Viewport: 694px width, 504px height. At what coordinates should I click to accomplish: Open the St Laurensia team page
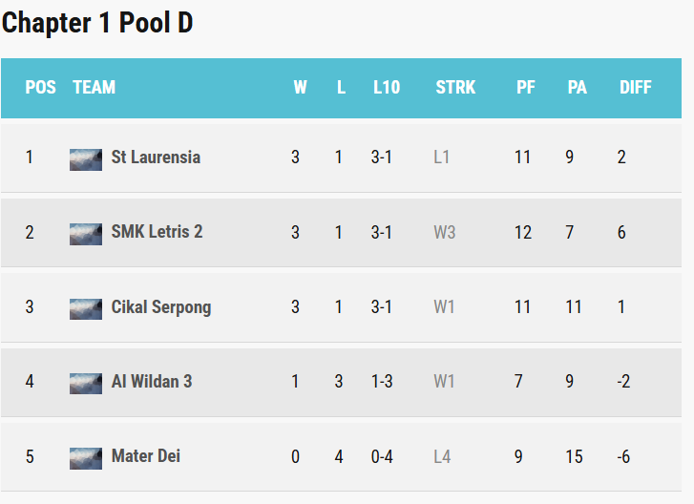pyautogui.click(x=156, y=157)
